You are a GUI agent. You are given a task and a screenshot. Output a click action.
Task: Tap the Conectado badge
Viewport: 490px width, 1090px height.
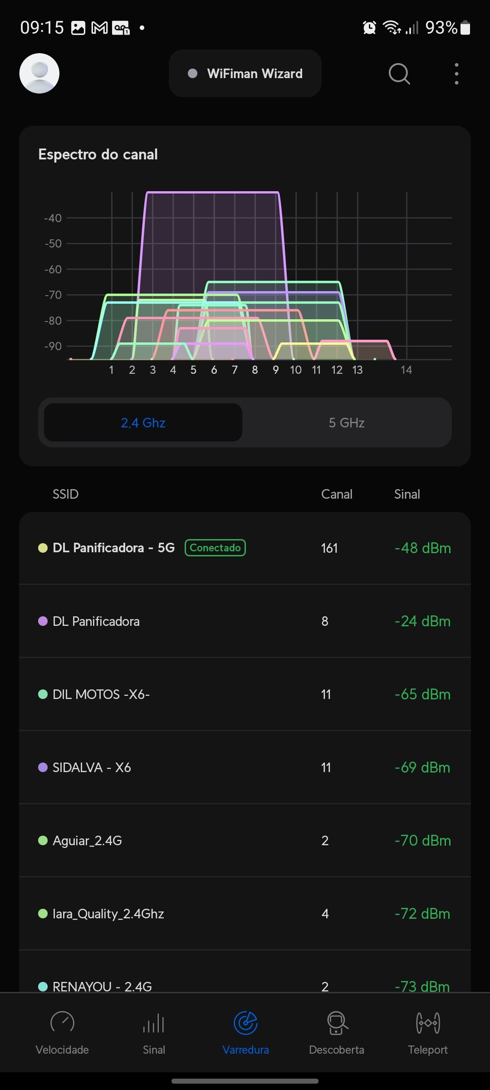click(215, 548)
